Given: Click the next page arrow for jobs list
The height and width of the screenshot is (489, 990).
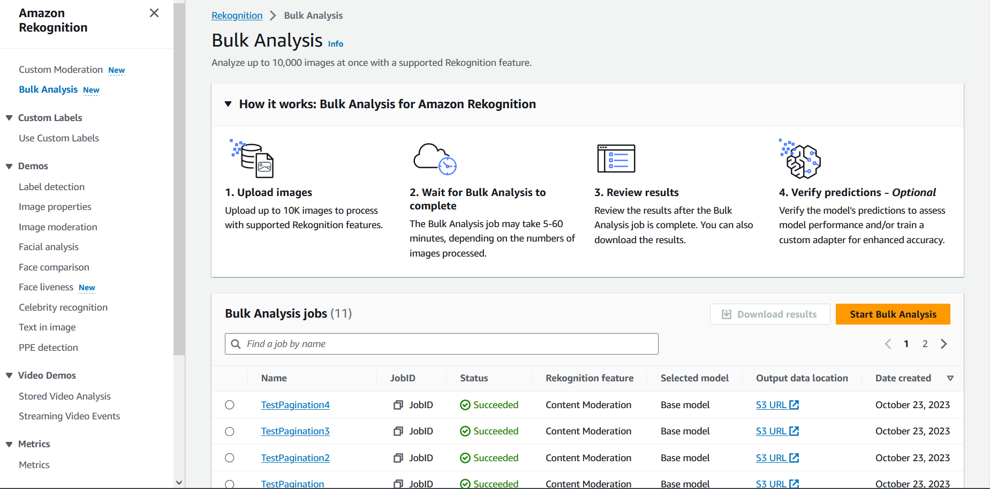Looking at the screenshot, I should point(943,343).
